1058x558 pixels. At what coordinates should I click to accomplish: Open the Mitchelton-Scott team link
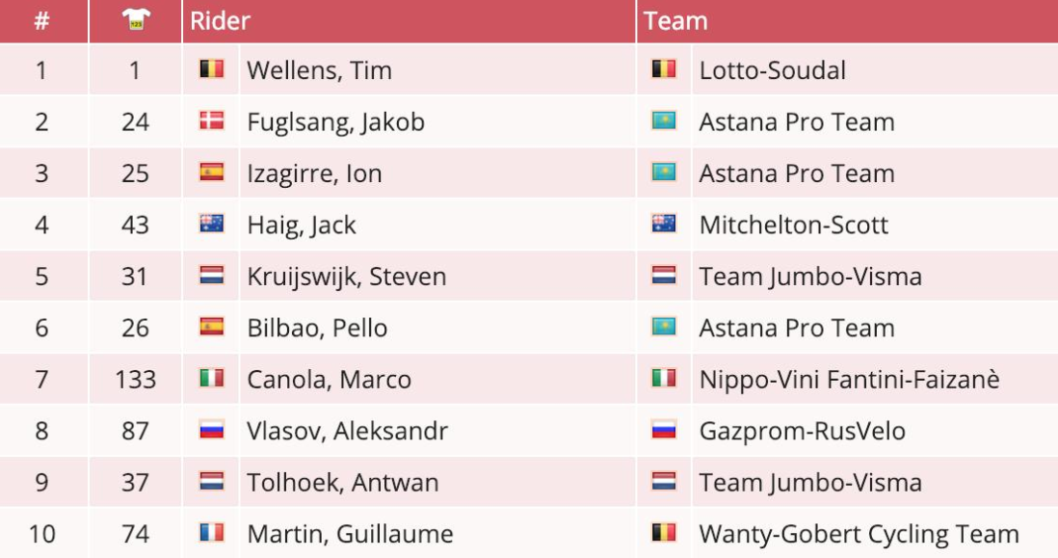tap(794, 225)
